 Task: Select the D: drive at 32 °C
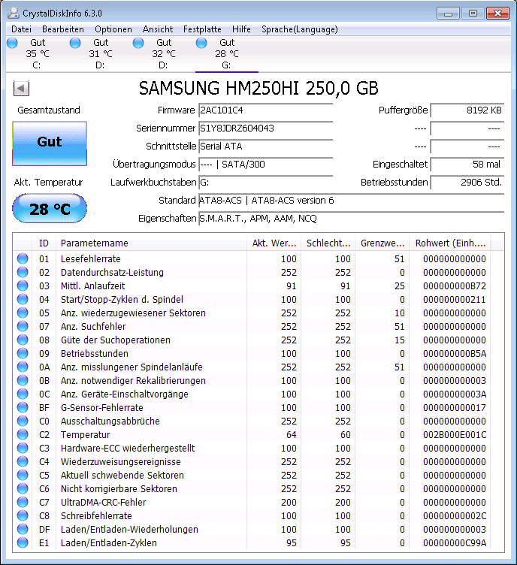click(163, 53)
